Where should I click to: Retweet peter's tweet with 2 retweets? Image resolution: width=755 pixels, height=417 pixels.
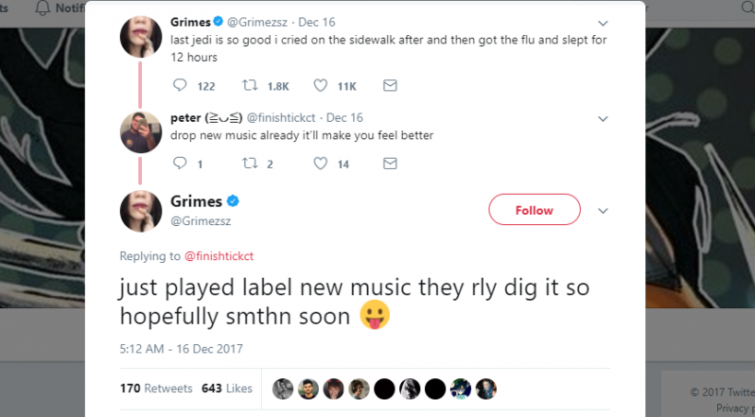click(x=250, y=163)
